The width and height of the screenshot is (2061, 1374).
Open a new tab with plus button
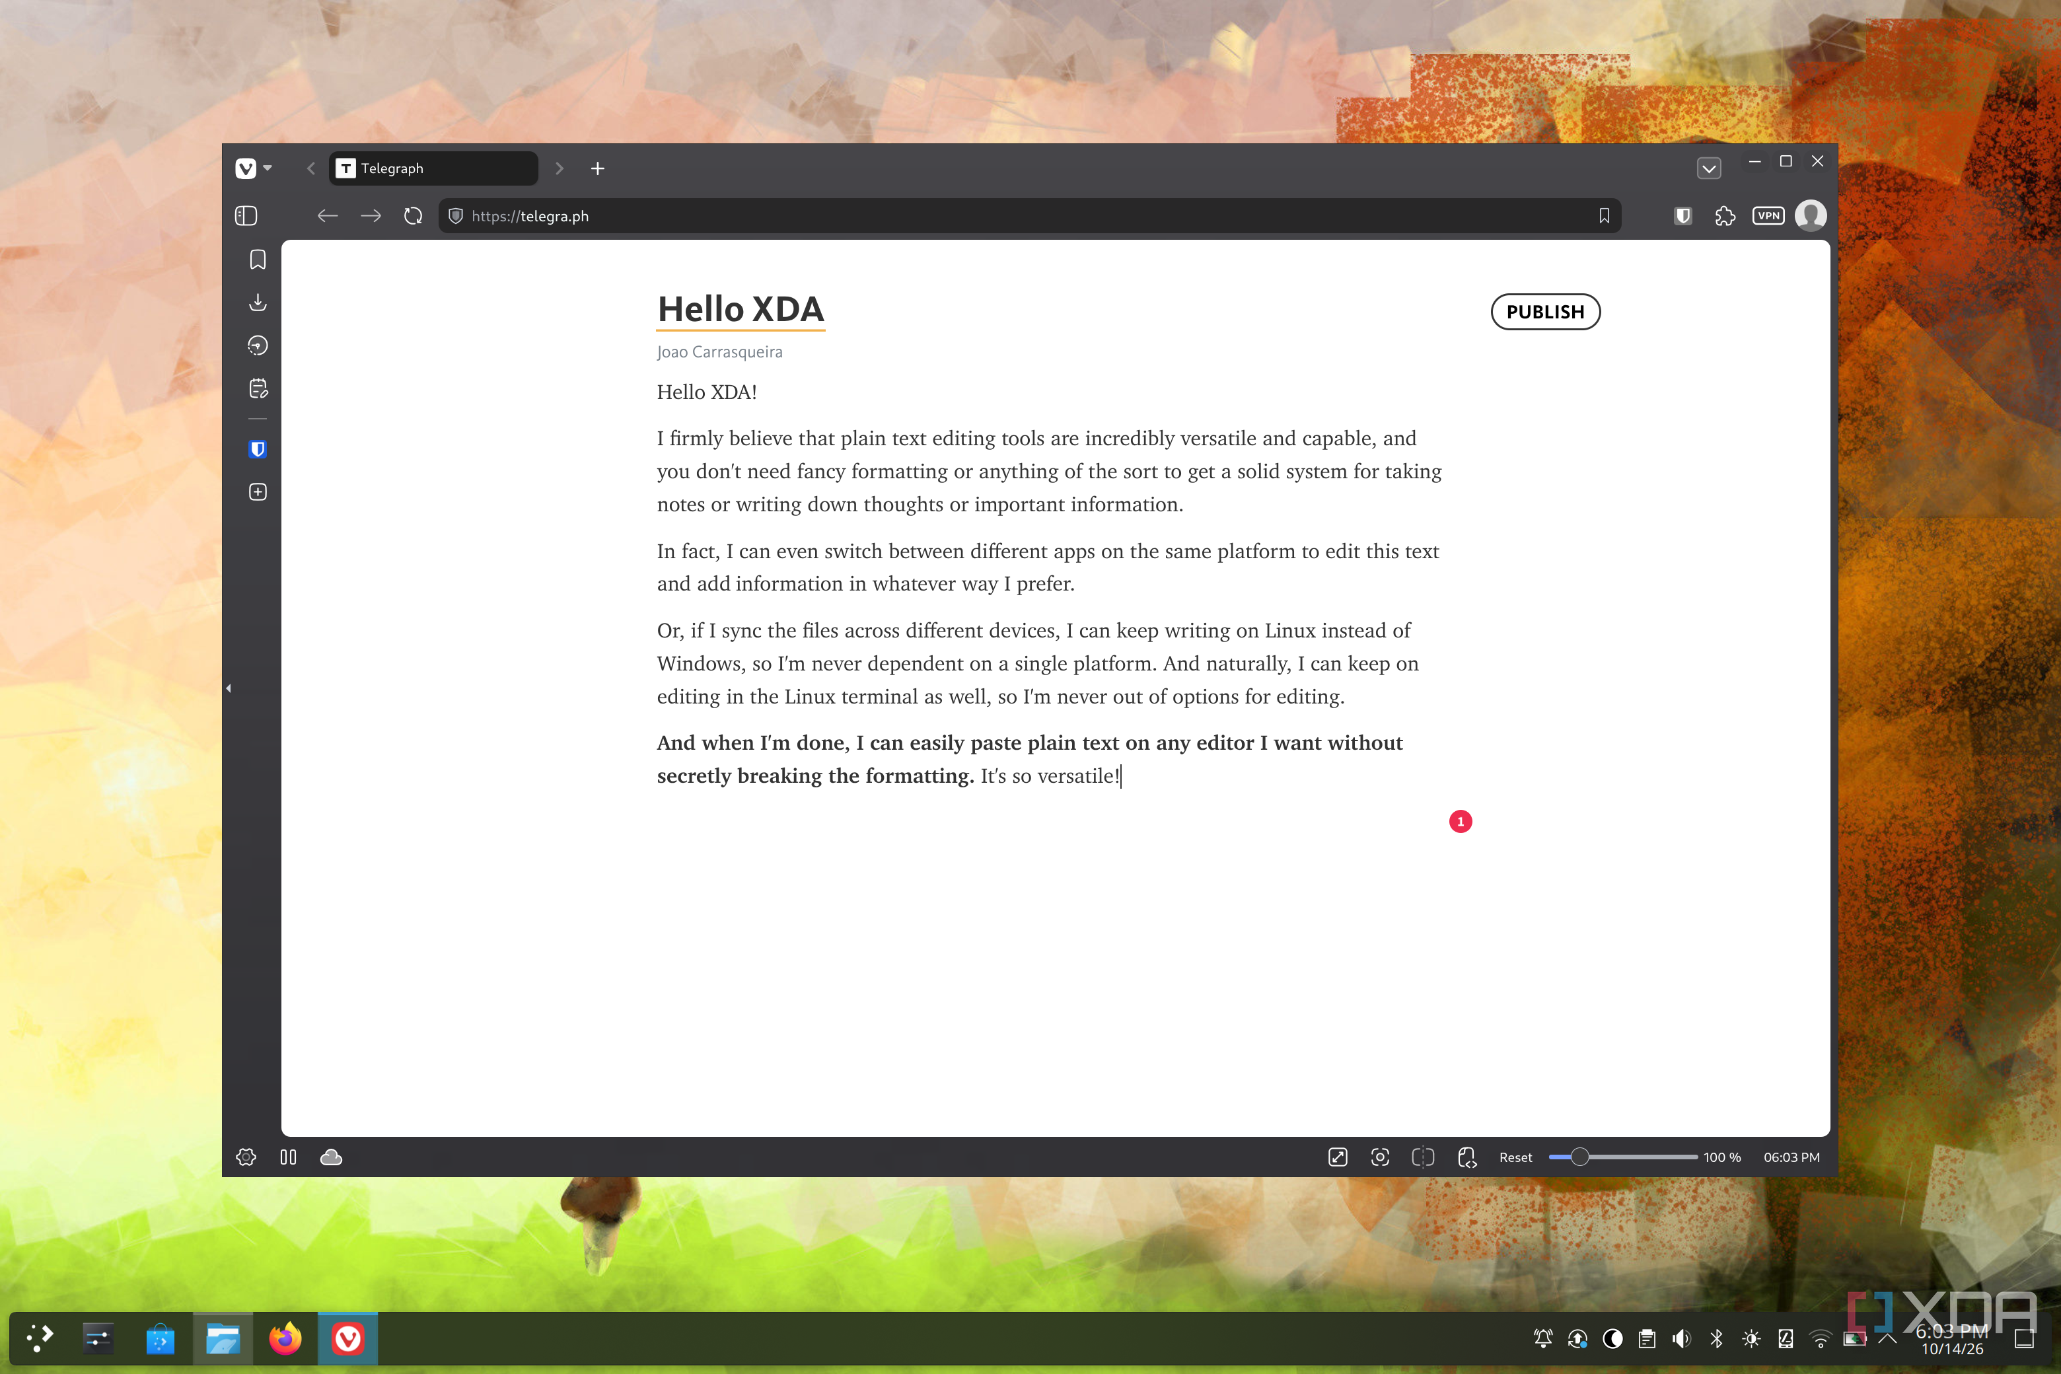tap(598, 168)
